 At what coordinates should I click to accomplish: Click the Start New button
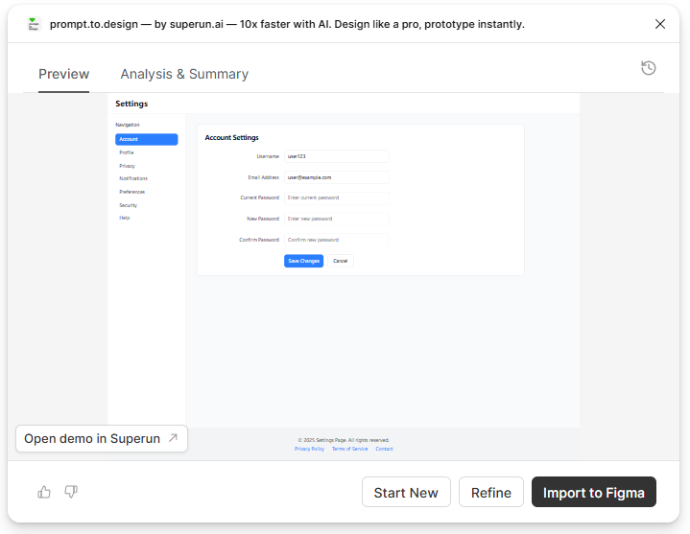[x=406, y=492]
